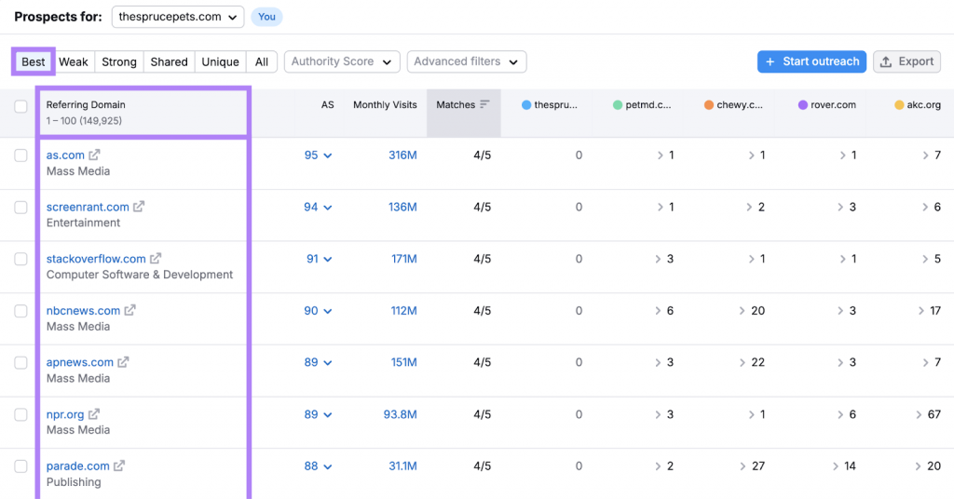The height and width of the screenshot is (499, 954).
Task: Select the All prospects tab
Action: pos(262,61)
